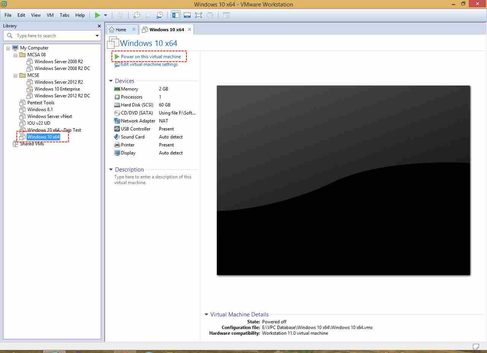Screen dimensions: 487x353
Task: Click the description text field
Action: coord(153,180)
